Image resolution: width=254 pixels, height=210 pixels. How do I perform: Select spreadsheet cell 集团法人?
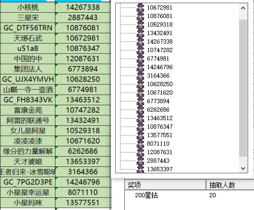(28, 69)
